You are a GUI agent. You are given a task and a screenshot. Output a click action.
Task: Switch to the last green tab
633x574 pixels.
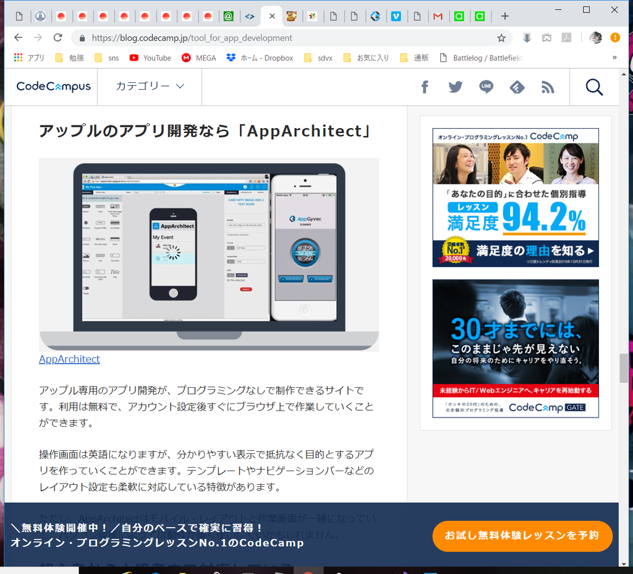480,16
